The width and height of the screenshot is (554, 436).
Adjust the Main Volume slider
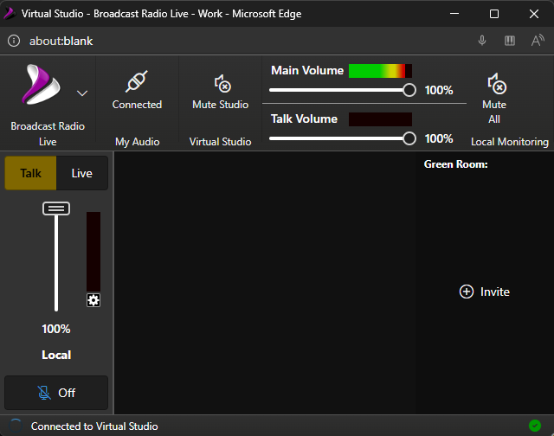[x=343, y=90]
